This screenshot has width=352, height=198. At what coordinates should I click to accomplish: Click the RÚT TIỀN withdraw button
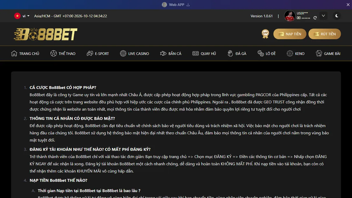pyautogui.click(x=324, y=34)
